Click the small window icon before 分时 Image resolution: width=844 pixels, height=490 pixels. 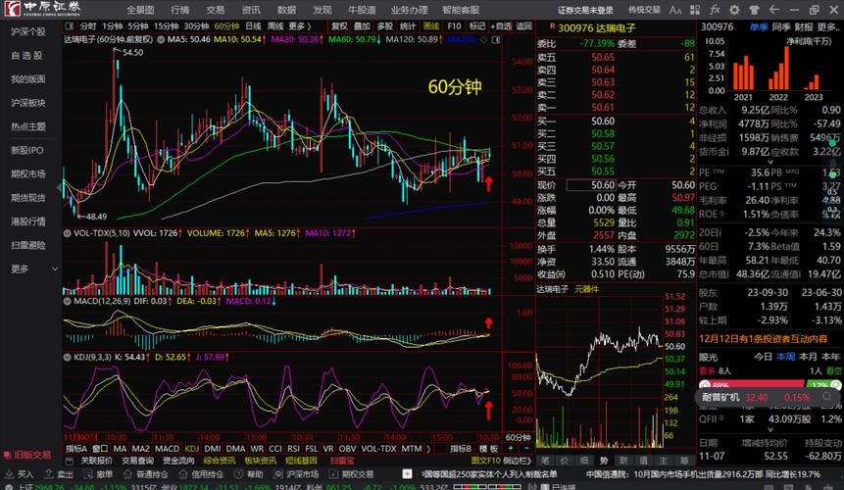pos(69,25)
